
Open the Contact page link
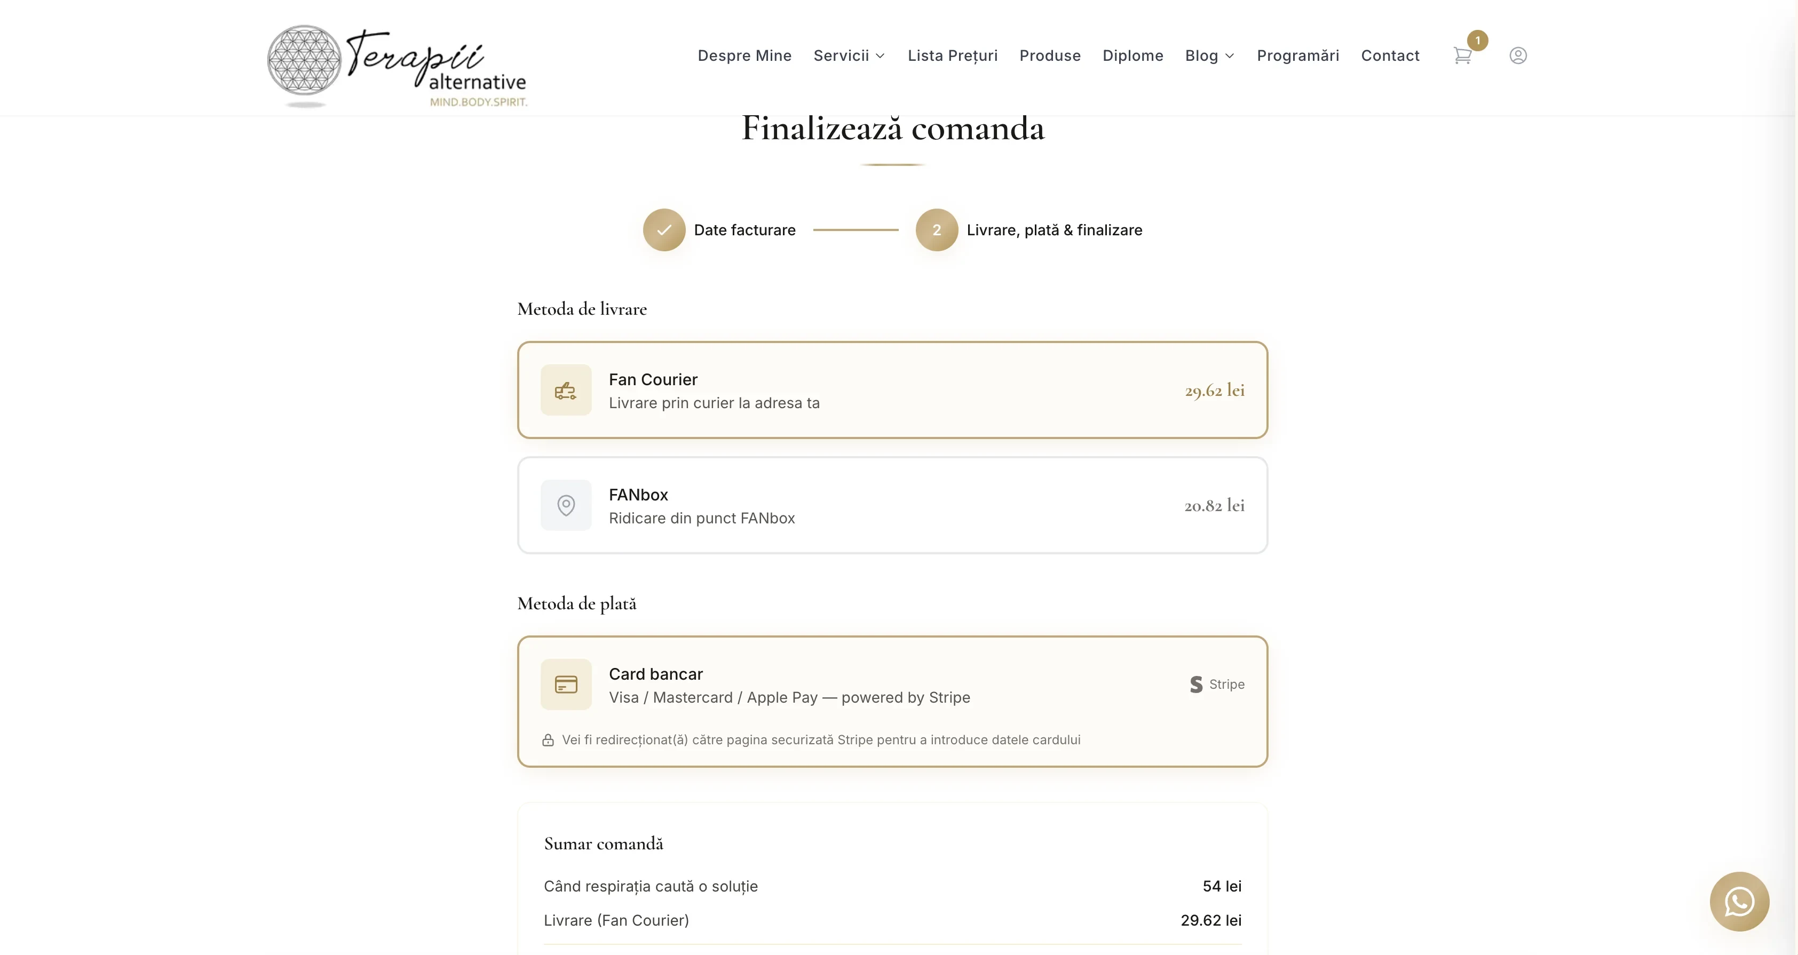pos(1390,56)
